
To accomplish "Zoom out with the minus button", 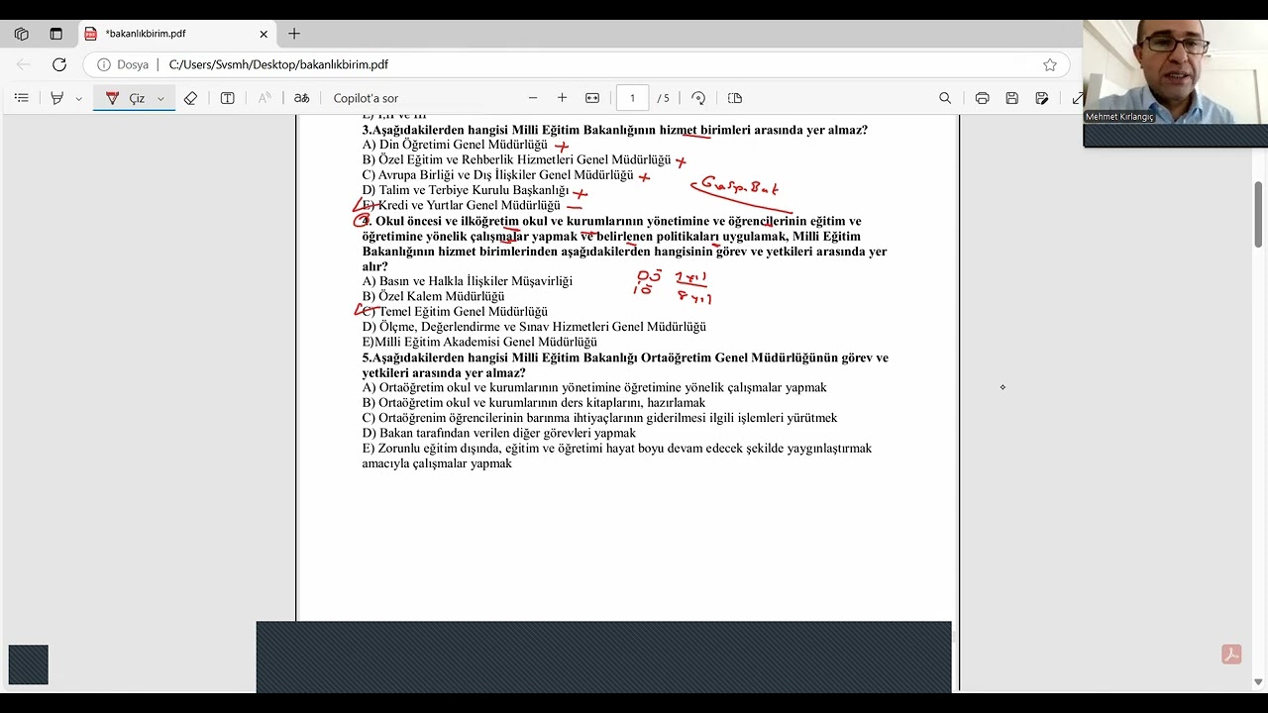I will click(x=533, y=98).
